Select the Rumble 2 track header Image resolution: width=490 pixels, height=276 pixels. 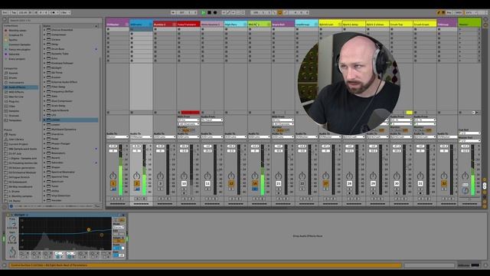(x=165, y=24)
